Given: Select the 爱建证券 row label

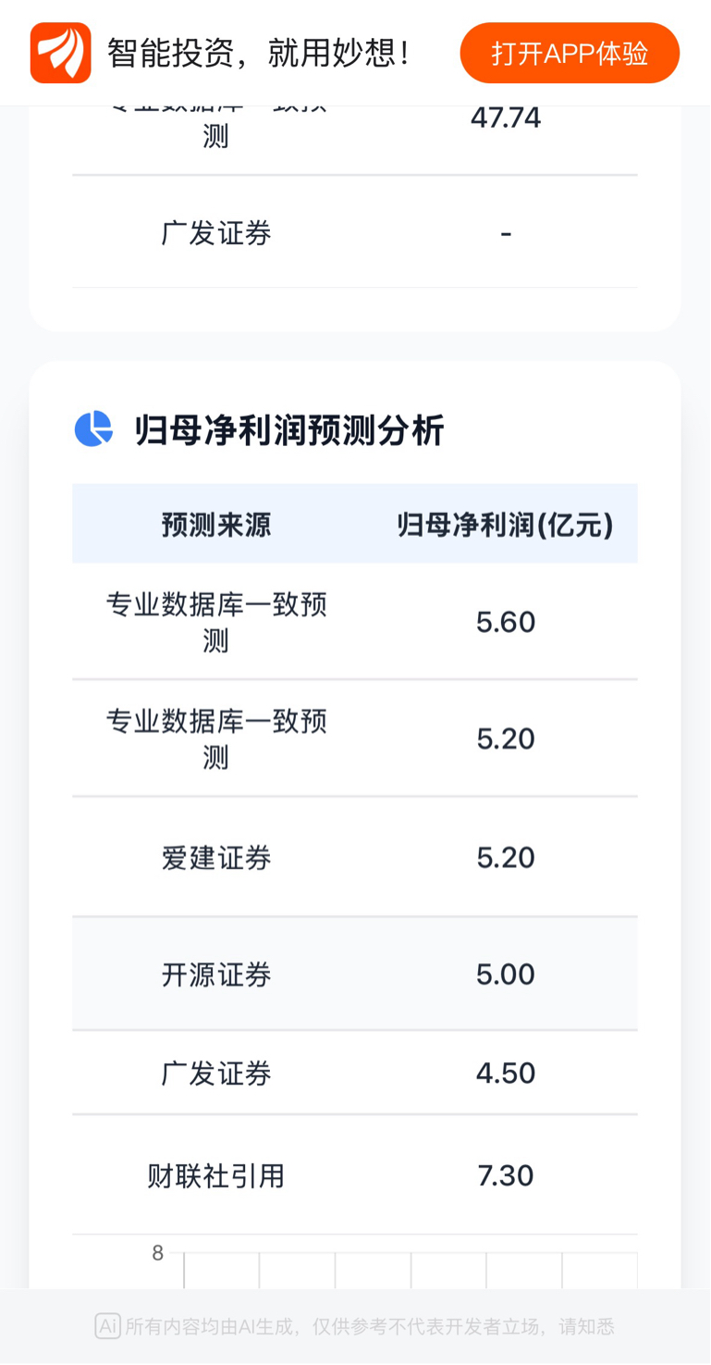Looking at the screenshot, I should coord(216,858).
